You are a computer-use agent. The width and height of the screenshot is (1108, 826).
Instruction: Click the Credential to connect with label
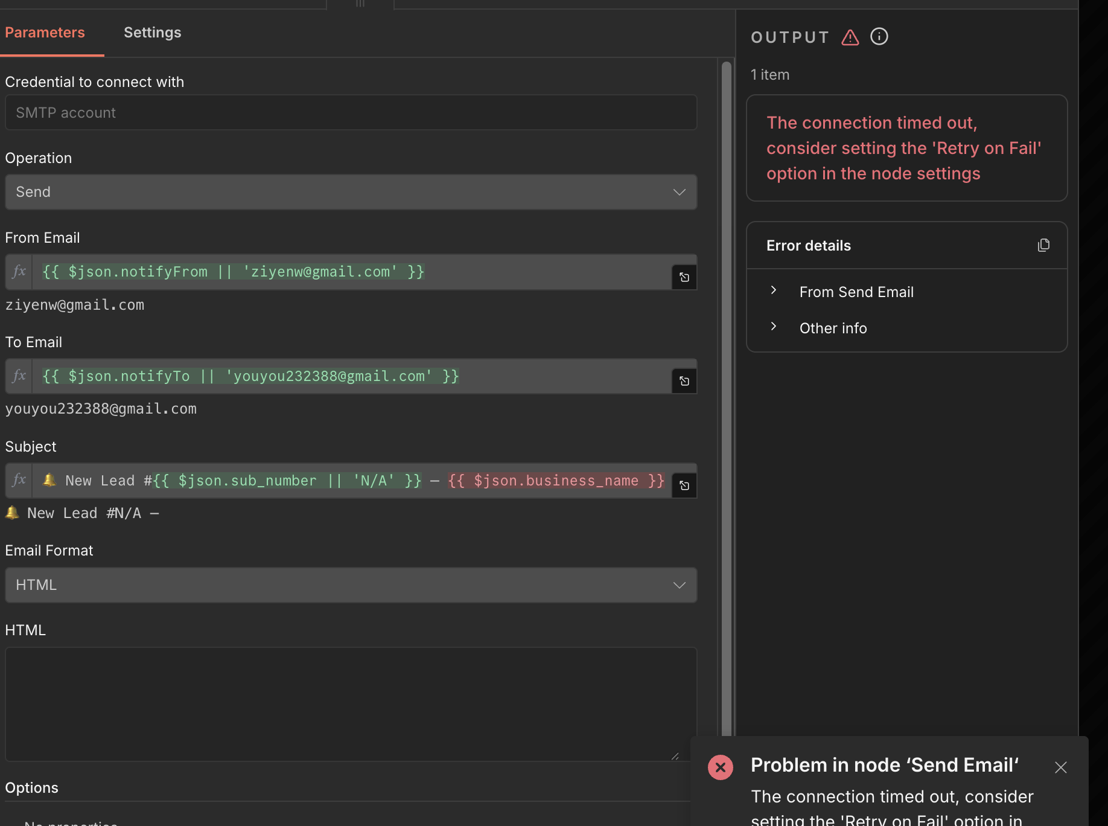(x=95, y=82)
